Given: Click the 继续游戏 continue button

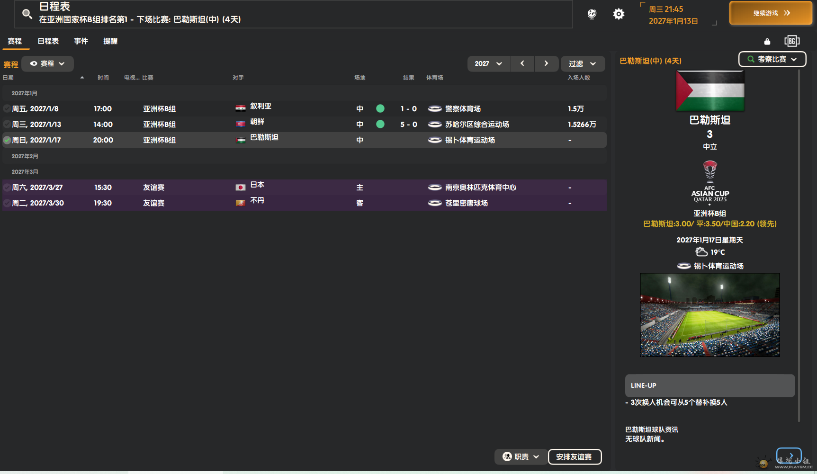Looking at the screenshot, I should [771, 13].
